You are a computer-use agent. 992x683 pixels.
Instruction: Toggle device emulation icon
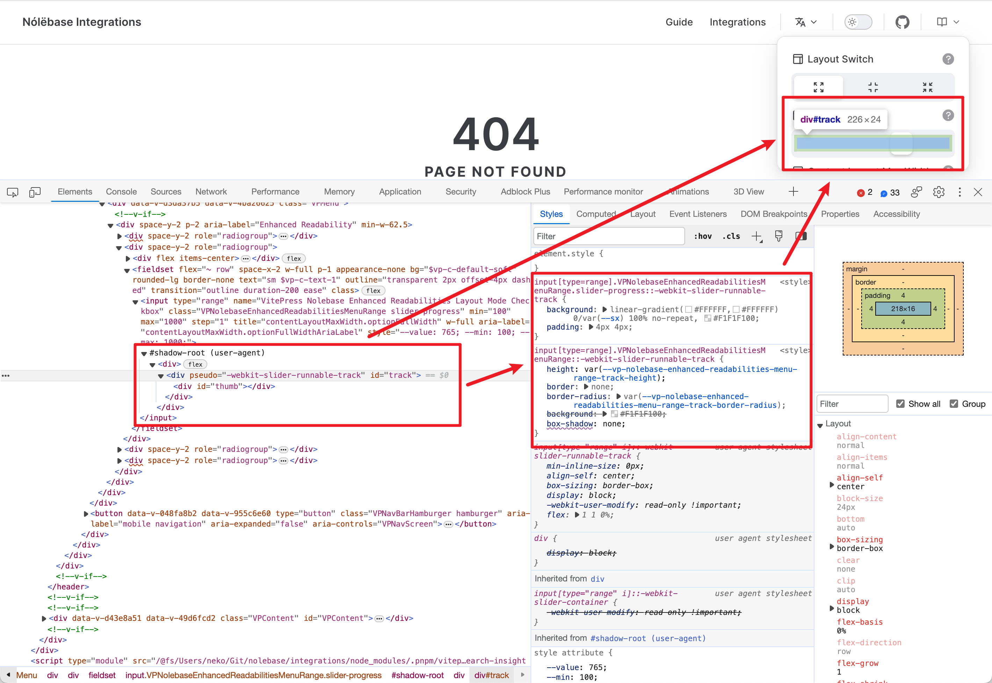click(x=35, y=192)
